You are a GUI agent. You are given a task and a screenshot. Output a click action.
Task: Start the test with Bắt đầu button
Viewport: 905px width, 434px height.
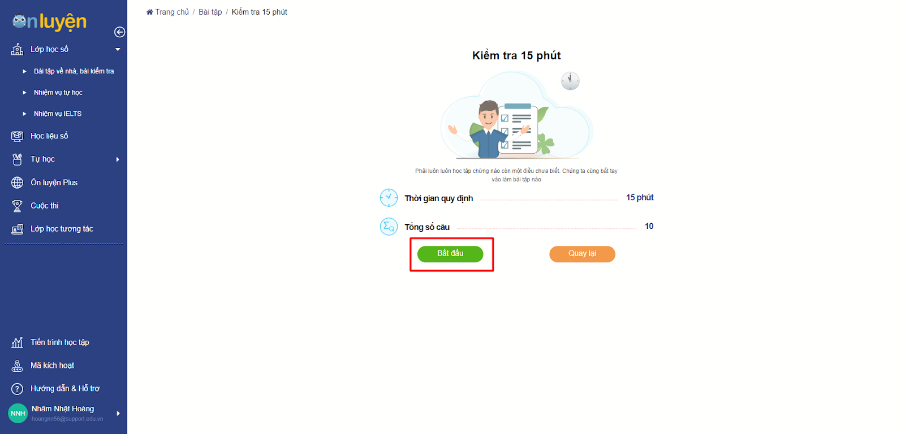click(x=450, y=254)
